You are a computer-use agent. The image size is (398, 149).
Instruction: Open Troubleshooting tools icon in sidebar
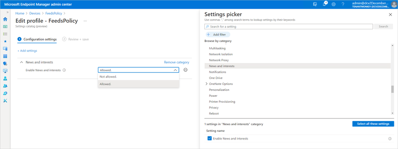(5, 101)
